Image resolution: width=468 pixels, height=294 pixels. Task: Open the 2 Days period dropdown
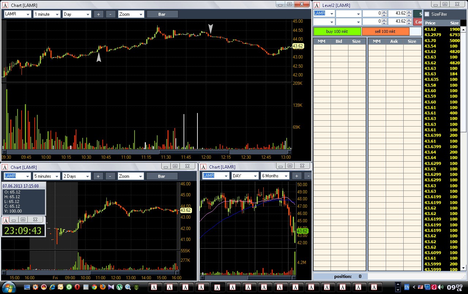[76, 176]
